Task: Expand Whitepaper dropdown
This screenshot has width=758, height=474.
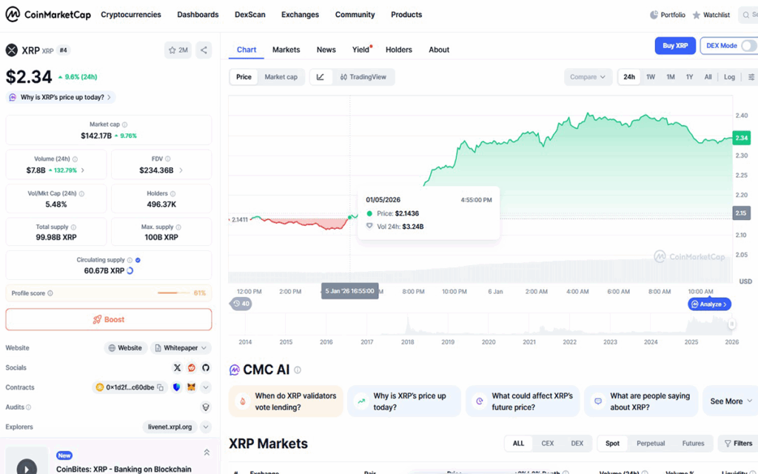Action: 181,348
